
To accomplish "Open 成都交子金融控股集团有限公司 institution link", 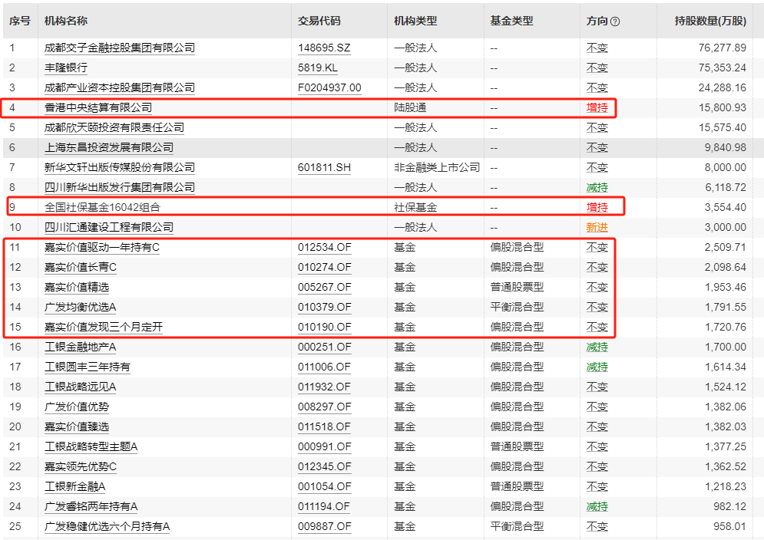I will (x=119, y=48).
